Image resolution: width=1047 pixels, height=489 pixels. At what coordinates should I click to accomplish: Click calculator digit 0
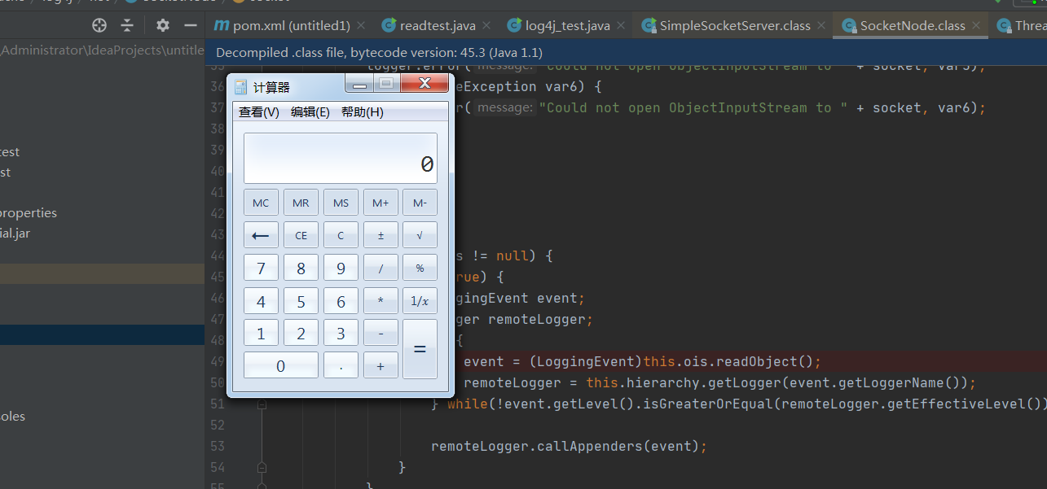pyautogui.click(x=281, y=365)
